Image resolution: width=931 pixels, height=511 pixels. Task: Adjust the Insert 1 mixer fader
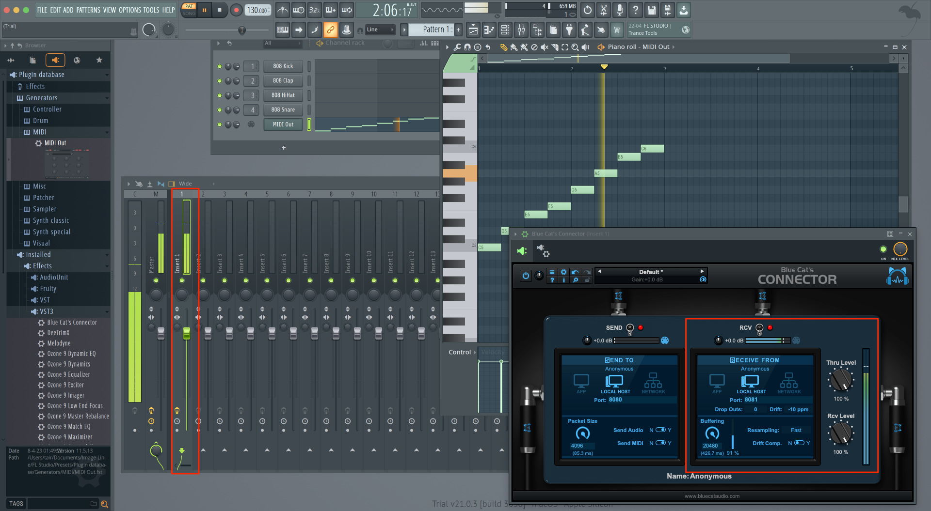point(186,333)
